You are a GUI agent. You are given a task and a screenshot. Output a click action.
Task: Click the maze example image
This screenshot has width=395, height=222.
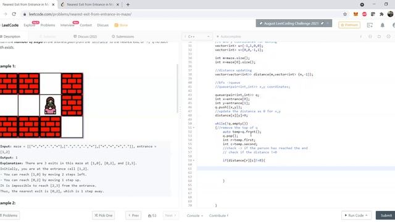tap(41, 105)
